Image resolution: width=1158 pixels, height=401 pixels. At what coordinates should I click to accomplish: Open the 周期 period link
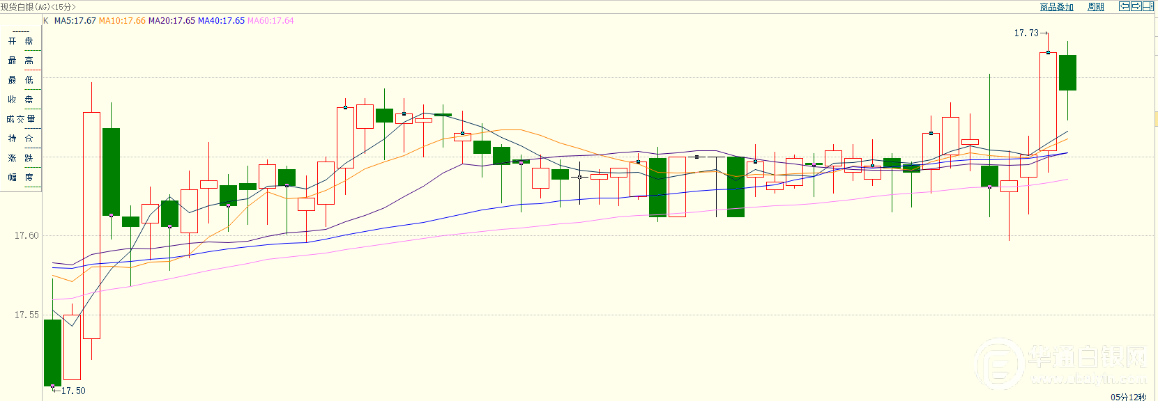tap(1096, 7)
